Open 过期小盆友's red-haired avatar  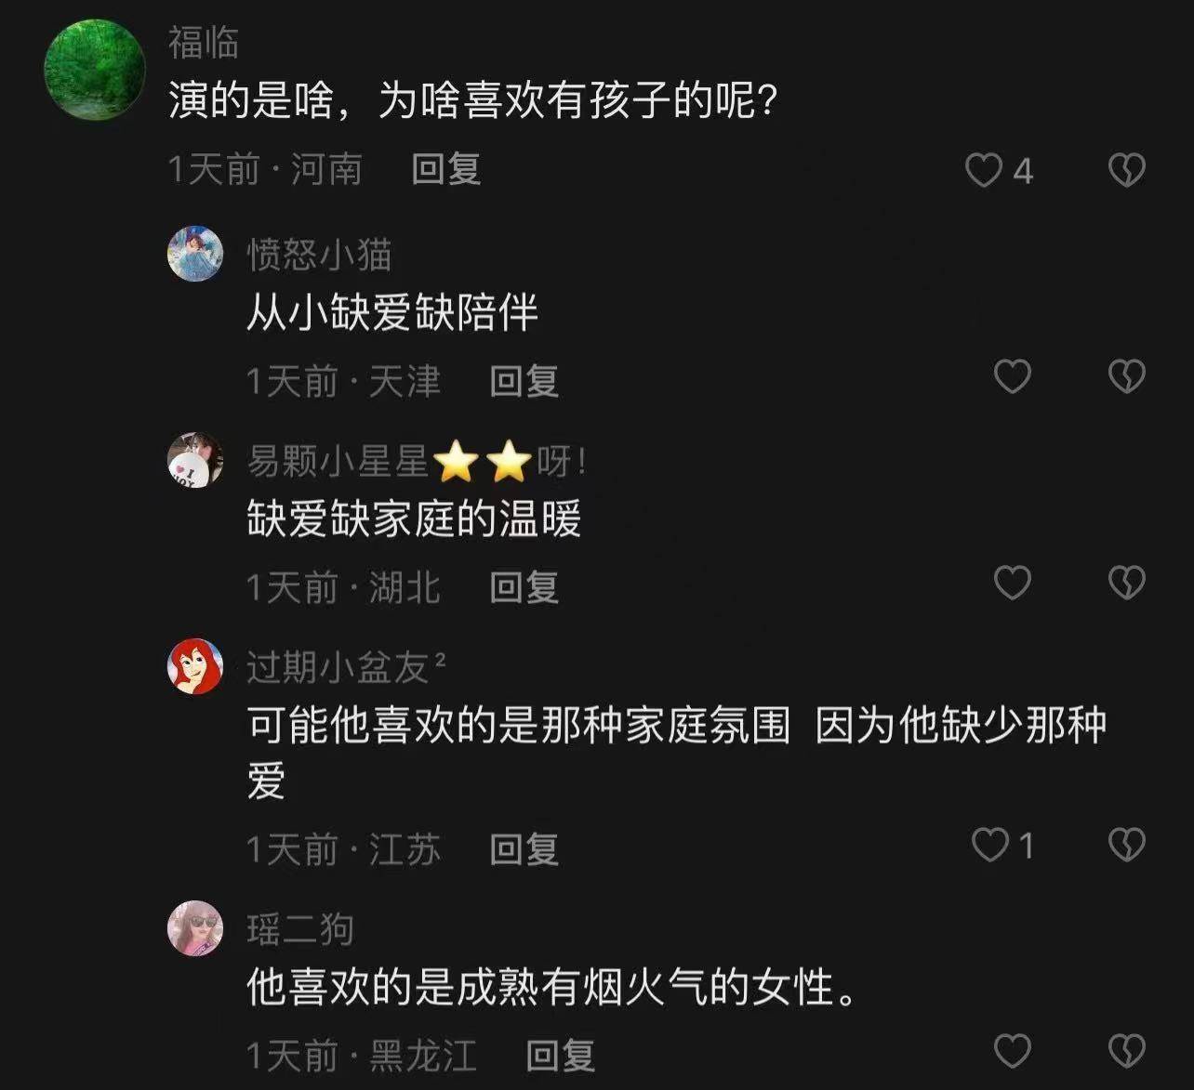click(x=195, y=666)
